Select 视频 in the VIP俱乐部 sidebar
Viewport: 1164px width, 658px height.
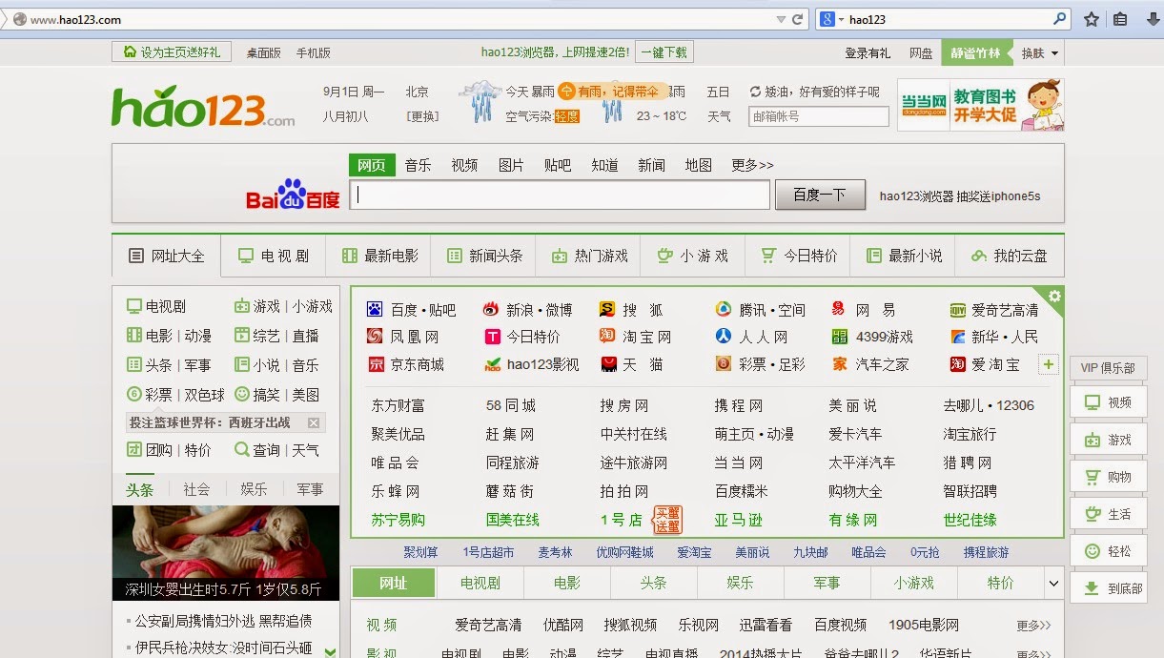tap(1109, 401)
